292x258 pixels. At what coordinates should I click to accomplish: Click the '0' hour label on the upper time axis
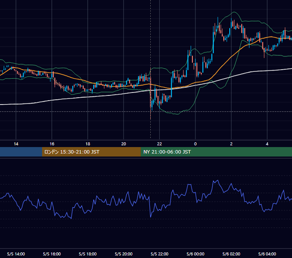pos(195,144)
